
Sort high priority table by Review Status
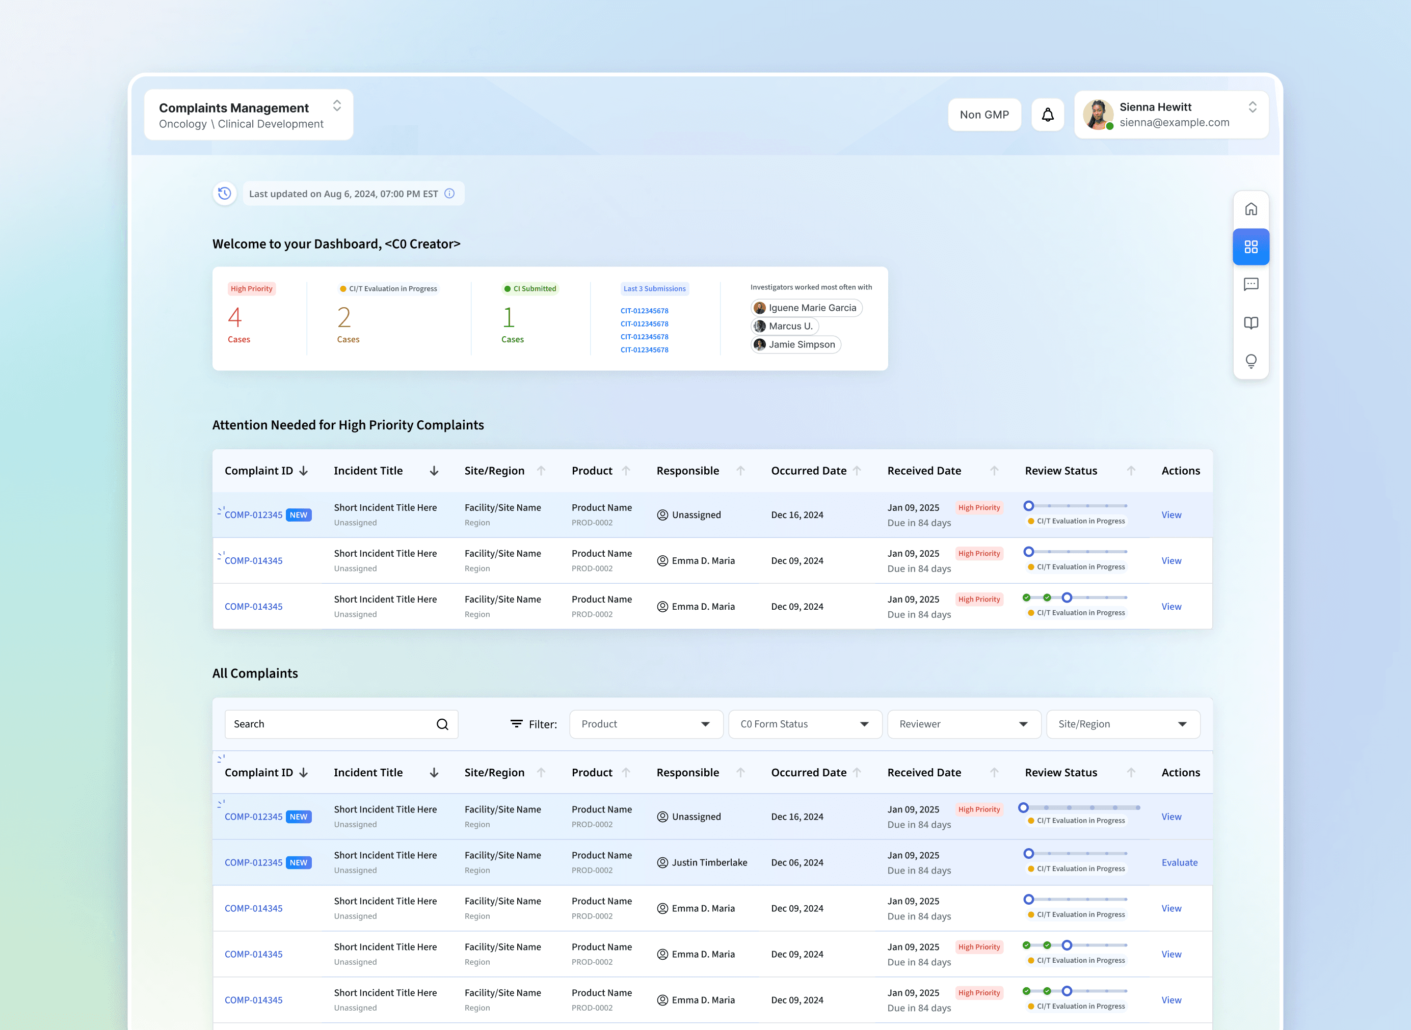(1131, 471)
